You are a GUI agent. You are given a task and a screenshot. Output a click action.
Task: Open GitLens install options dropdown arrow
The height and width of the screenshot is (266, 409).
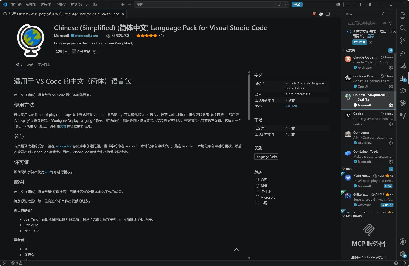(391, 205)
